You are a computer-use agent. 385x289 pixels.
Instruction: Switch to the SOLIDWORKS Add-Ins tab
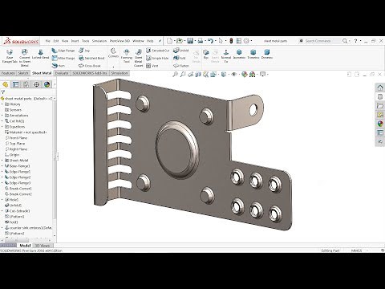pyautogui.click(x=90, y=73)
